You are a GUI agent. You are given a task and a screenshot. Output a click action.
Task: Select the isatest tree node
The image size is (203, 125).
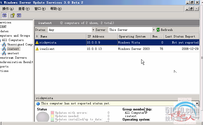point(13,49)
